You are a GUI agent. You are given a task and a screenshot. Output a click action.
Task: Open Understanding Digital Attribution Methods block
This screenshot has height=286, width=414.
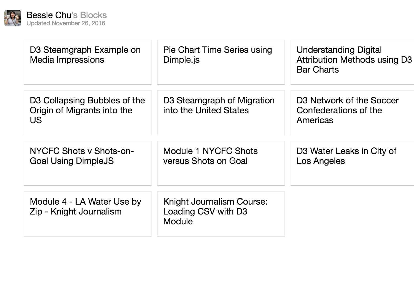[352, 62]
